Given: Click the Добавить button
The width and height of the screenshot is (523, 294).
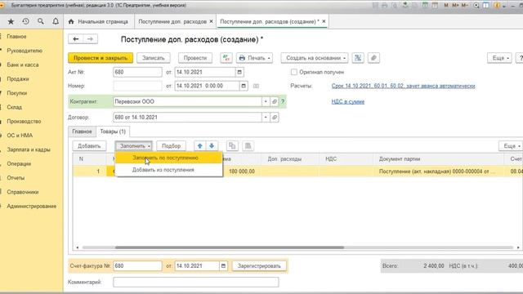Looking at the screenshot, I should [89, 146].
